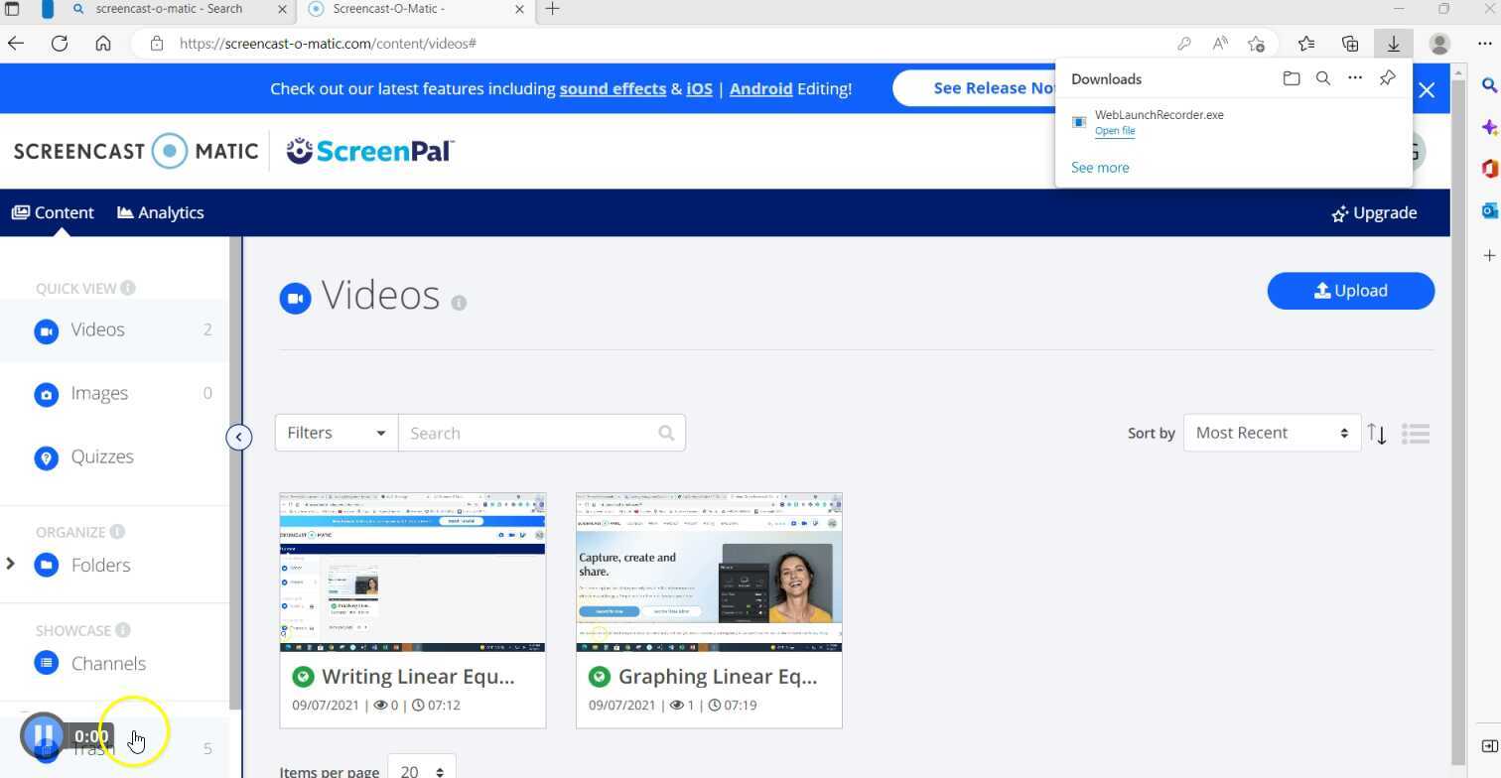Viewport: 1501px width, 778px height.
Task: Switch to list view layout icon
Action: (1417, 433)
